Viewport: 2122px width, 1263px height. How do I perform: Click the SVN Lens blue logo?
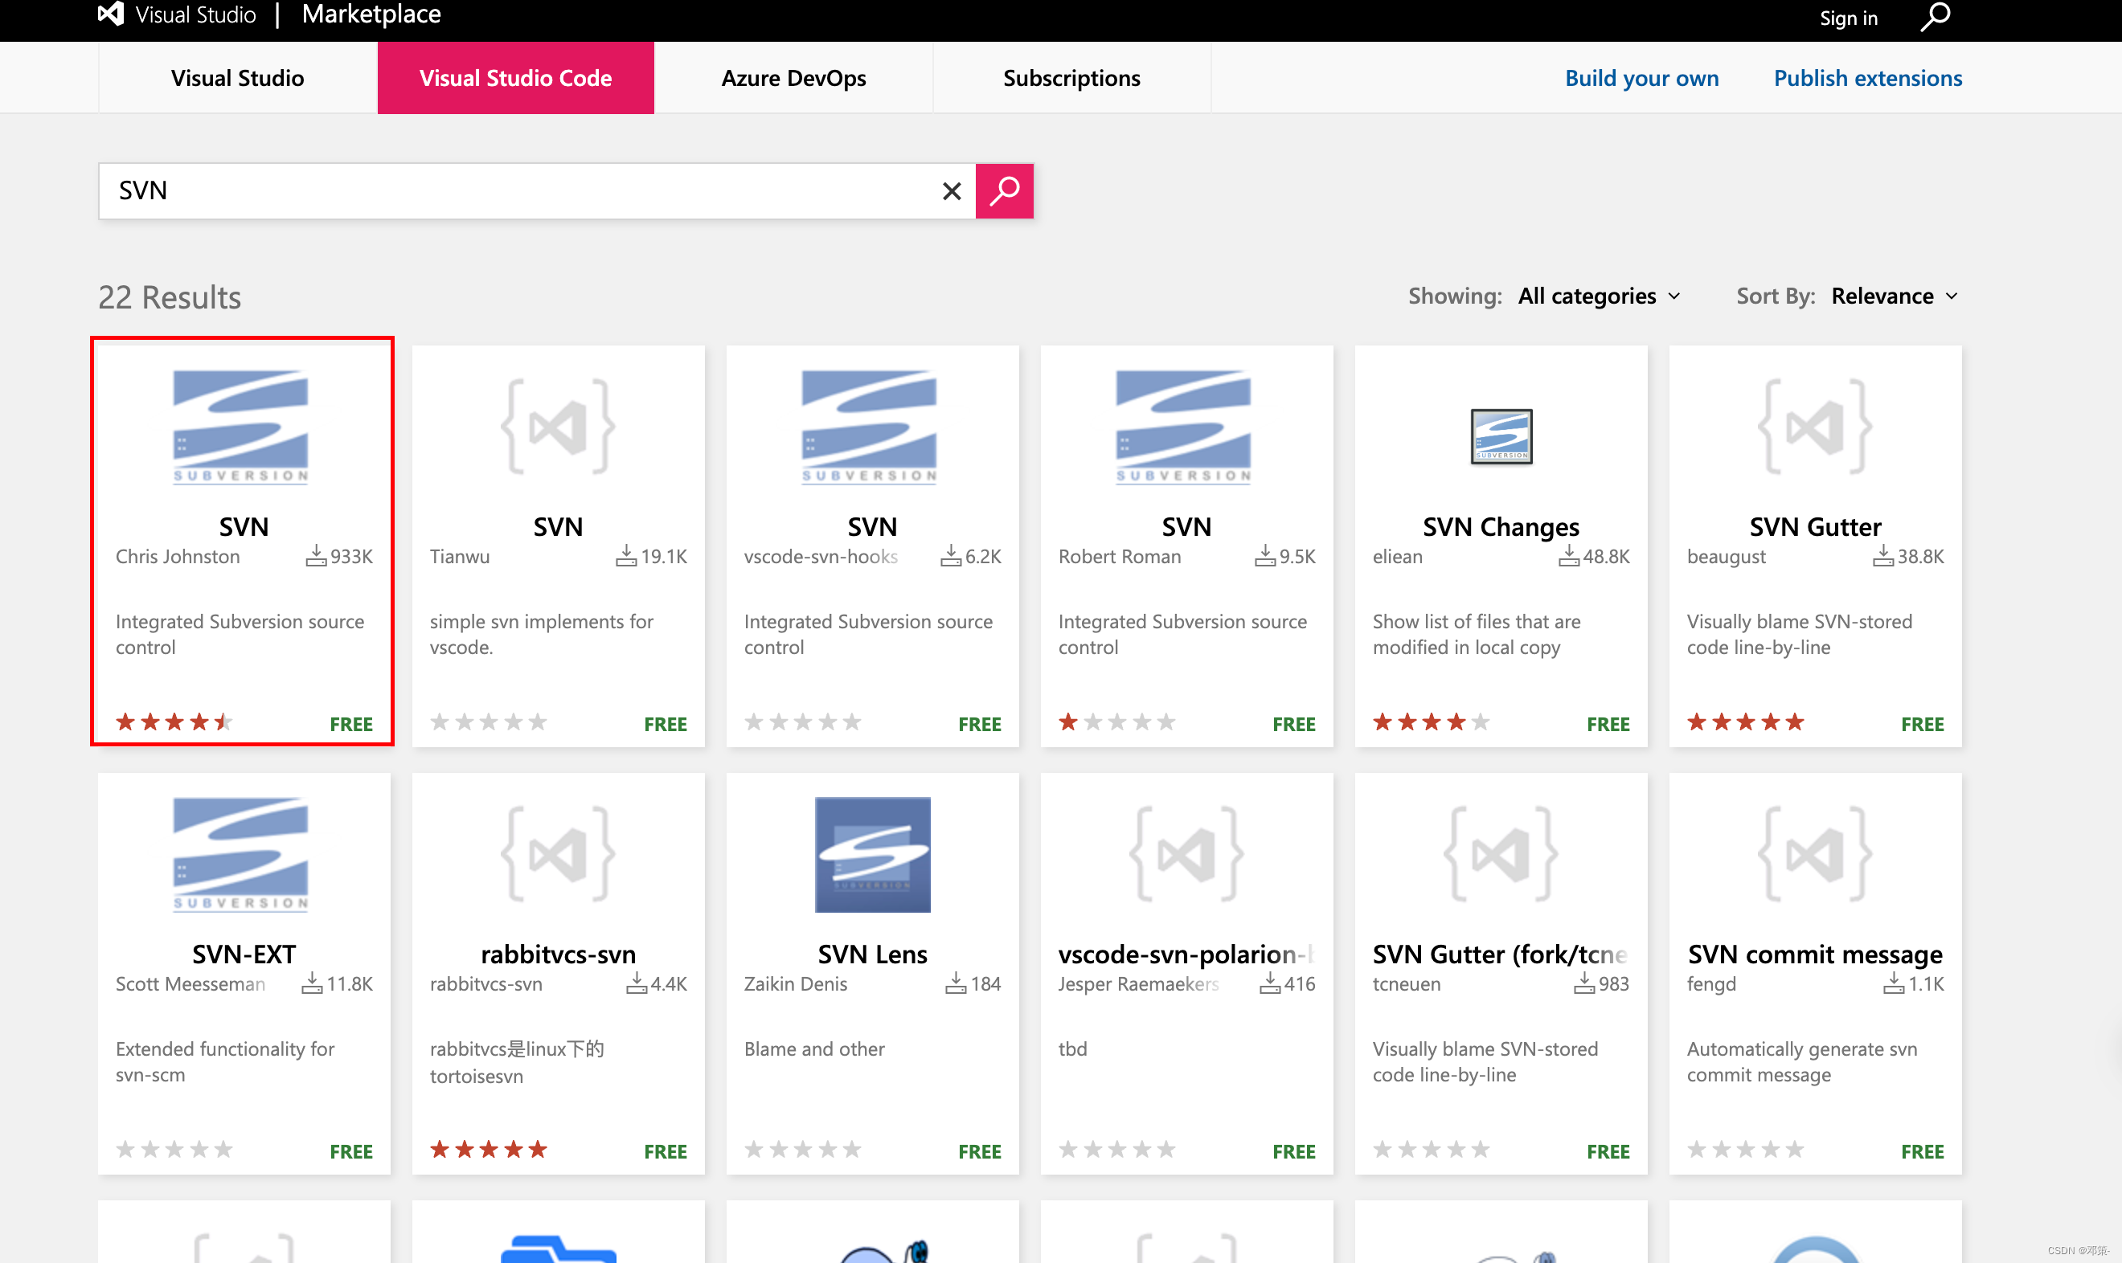(872, 855)
